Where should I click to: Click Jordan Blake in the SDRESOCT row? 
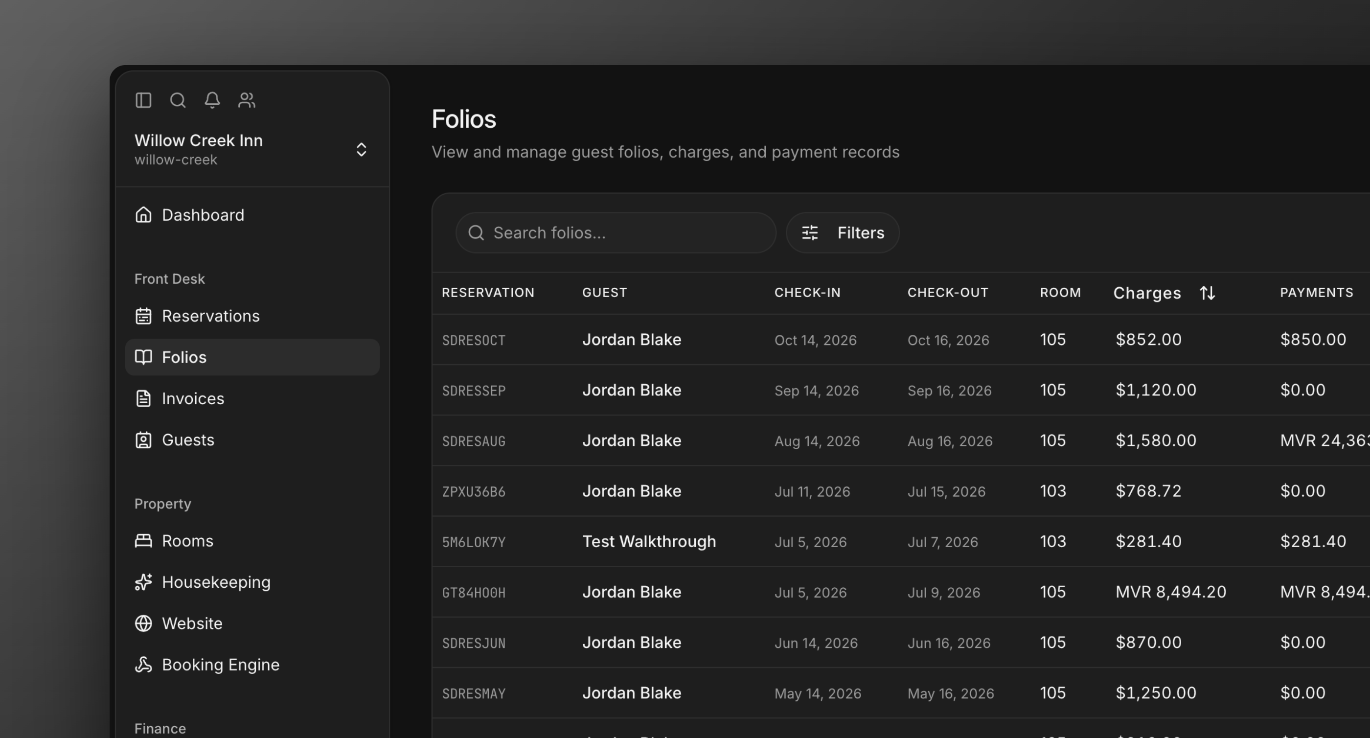pyautogui.click(x=631, y=340)
